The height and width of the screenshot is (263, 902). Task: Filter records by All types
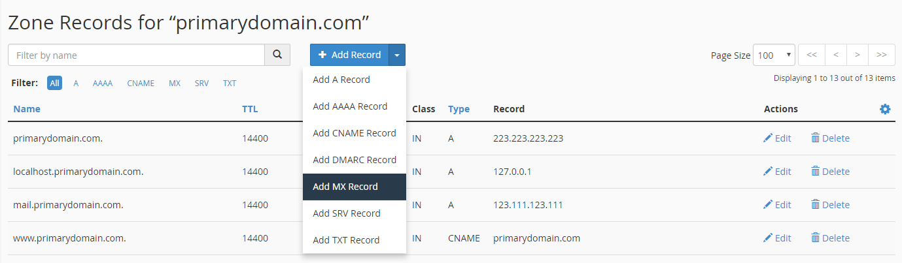coord(55,84)
